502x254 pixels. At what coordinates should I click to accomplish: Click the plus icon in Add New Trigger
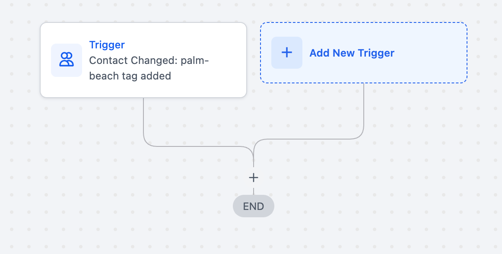[x=287, y=53]
